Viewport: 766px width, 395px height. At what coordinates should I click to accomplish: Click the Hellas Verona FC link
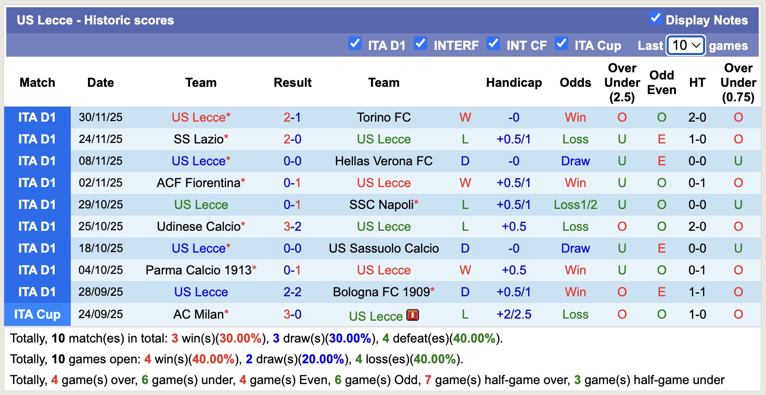coord(384,161)
